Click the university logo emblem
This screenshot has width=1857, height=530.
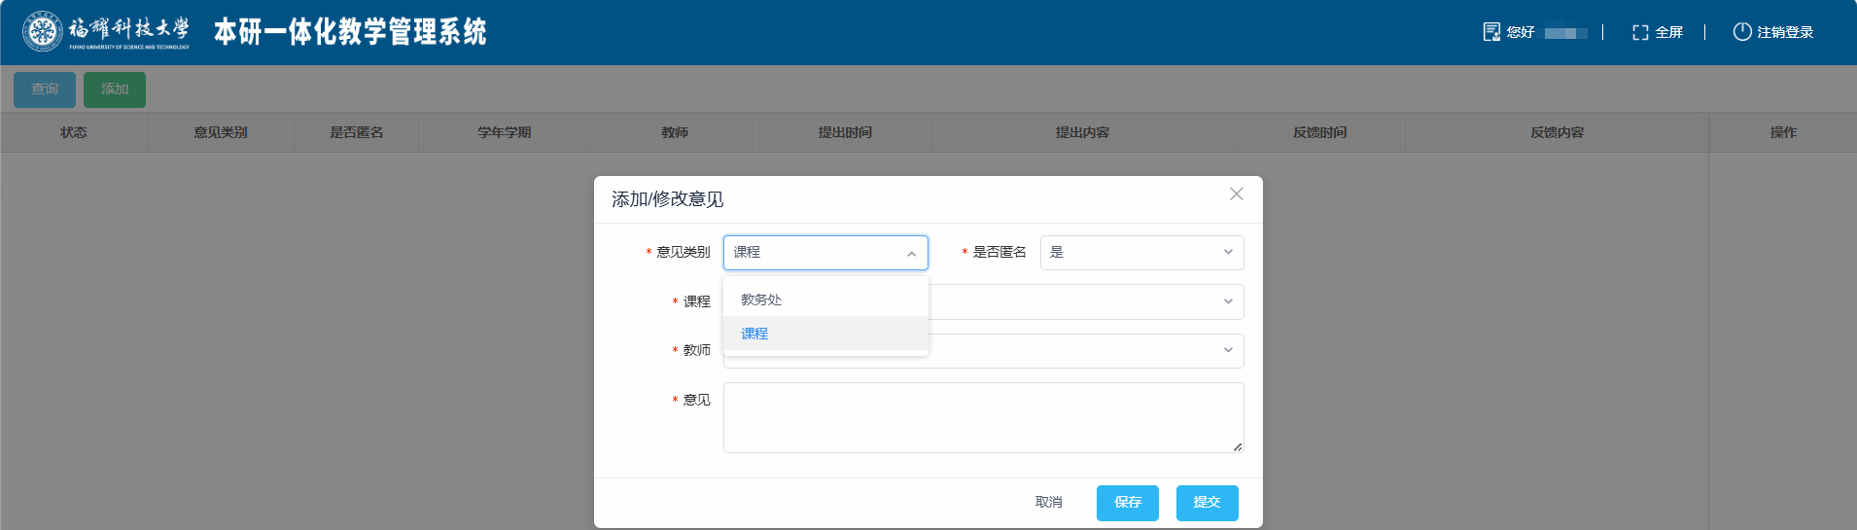pyautogui.click(x=42, y=31)
